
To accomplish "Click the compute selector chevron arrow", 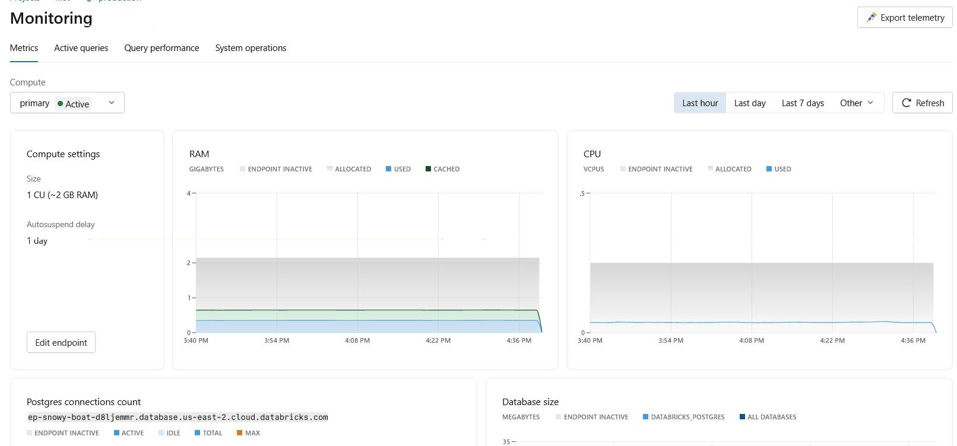I will coord(112,103).
